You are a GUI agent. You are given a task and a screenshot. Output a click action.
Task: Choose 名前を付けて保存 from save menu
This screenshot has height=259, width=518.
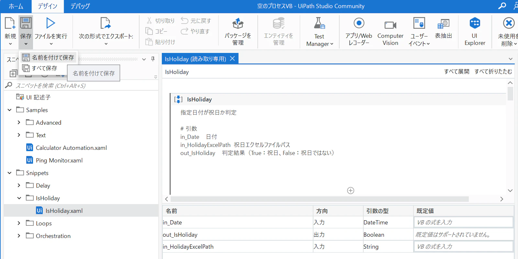[x=48, y=57]
